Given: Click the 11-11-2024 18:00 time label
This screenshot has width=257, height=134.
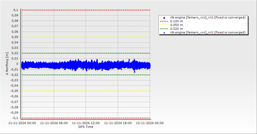Looking at the screenshot, I should tap(118, 123).
